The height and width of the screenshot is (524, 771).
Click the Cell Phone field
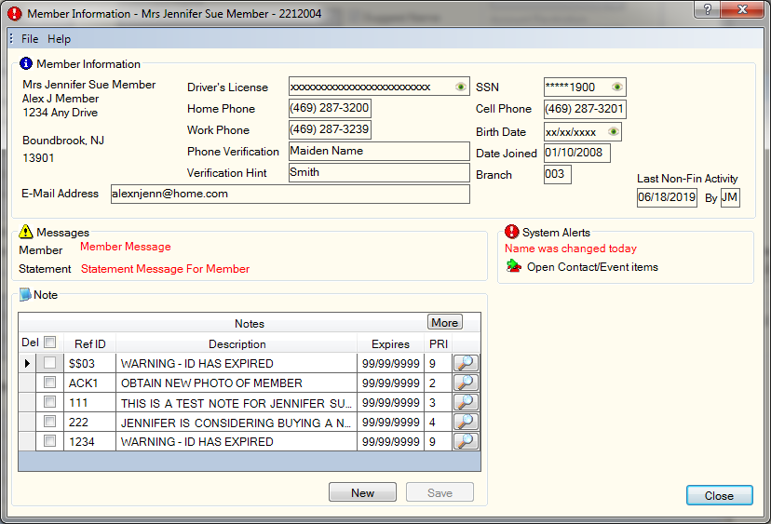(x=585, y=109)
